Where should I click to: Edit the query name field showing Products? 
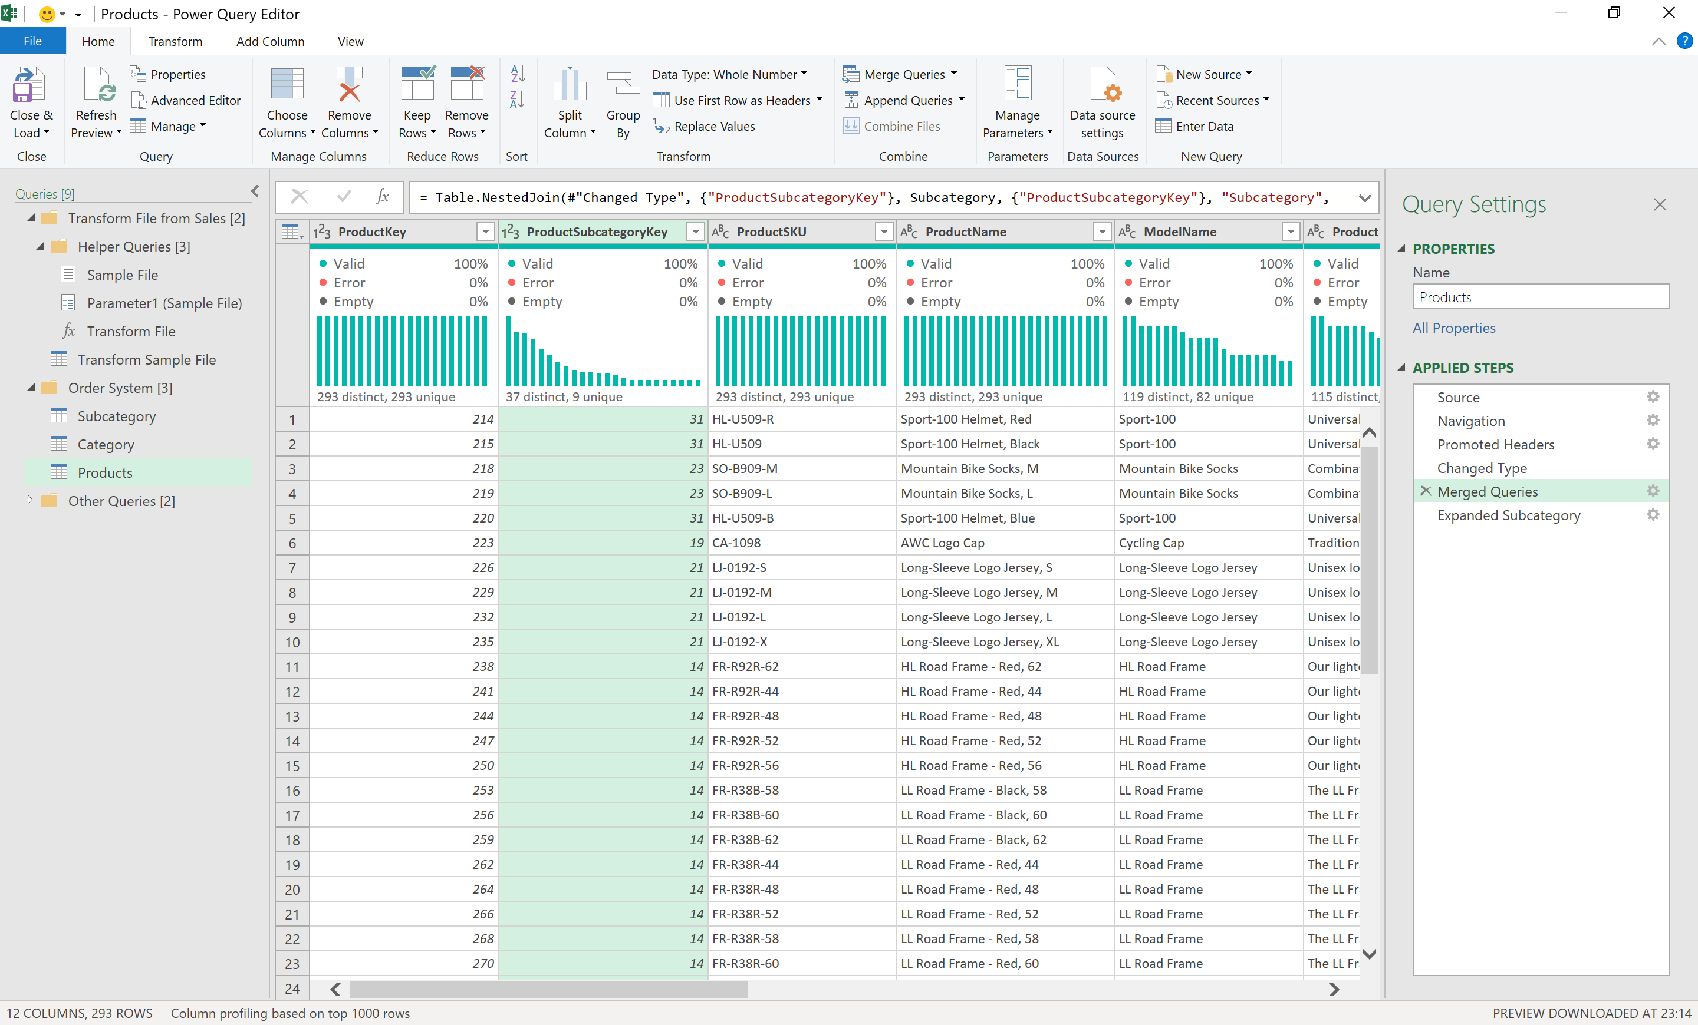(1540, 297)
